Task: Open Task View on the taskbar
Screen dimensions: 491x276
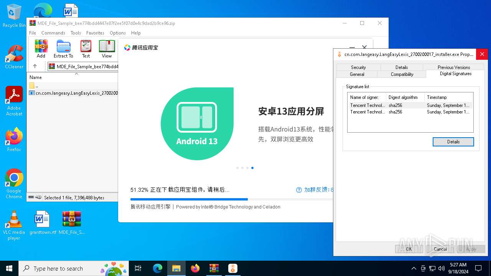Action: click(x=138, y=268)
